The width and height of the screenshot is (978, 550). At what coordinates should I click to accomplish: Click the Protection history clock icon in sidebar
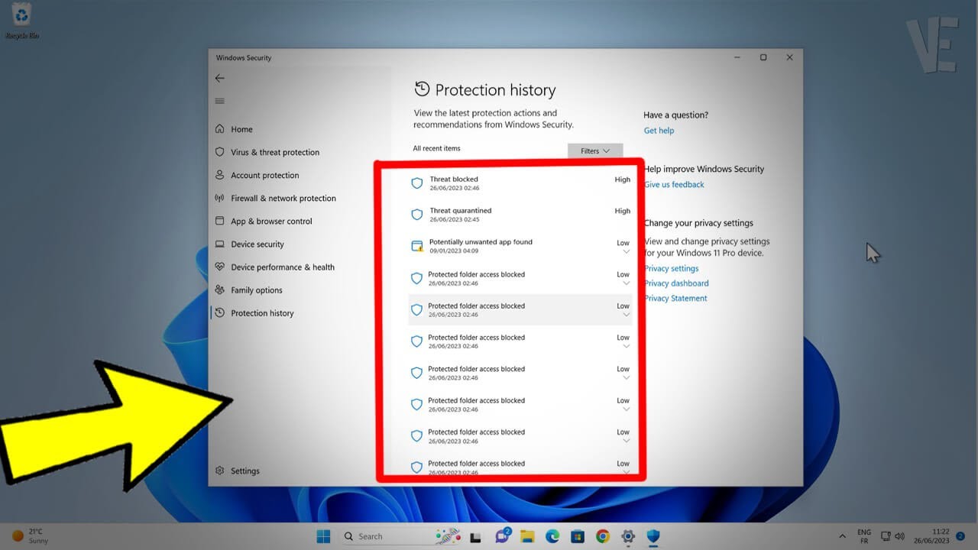point(220,312)
